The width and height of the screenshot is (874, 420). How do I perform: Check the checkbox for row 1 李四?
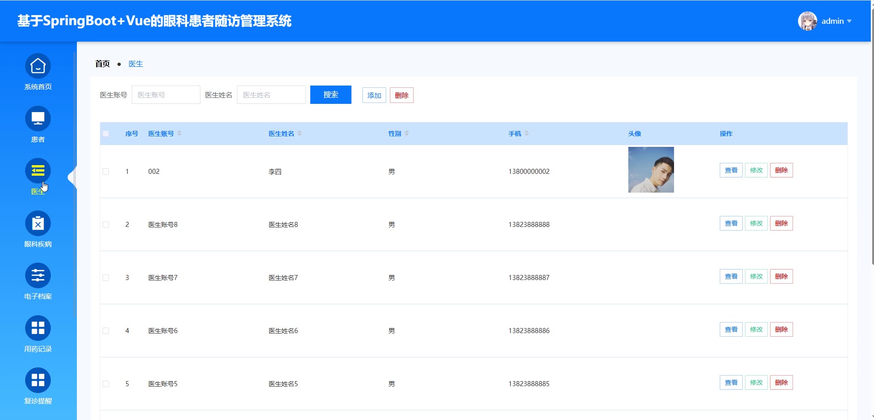[106, 172]
